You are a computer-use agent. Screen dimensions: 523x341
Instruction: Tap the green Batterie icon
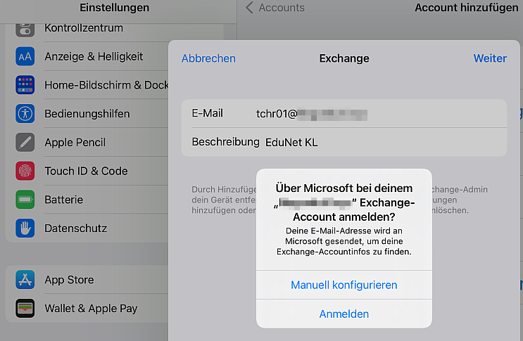(25, 200)
